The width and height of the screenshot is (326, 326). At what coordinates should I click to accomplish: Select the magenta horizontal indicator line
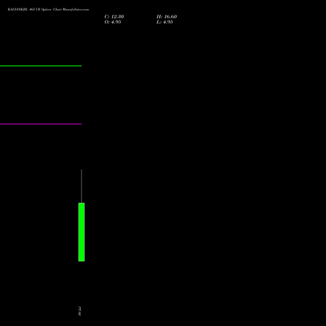(40, 124)
